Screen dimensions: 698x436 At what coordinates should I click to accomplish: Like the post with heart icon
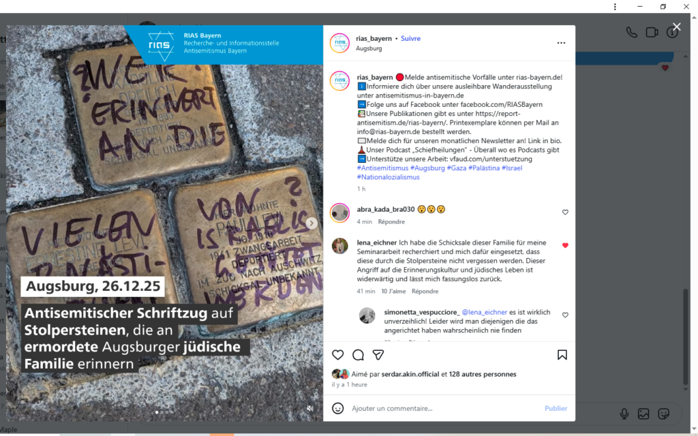click(x=338, y=354)
